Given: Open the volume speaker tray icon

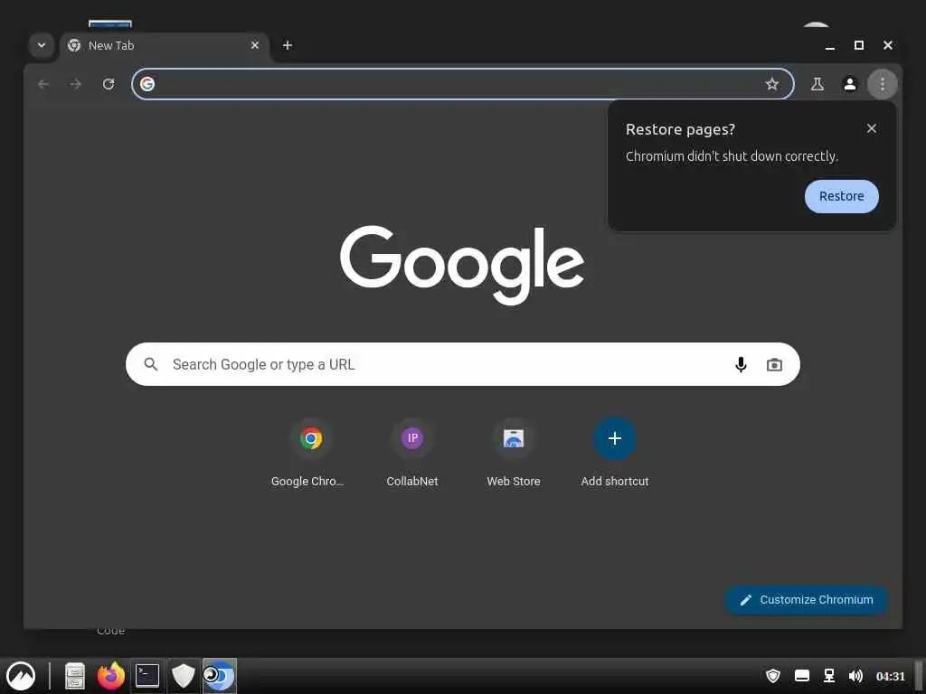Looking at the screenshot, I should click(x=855, y=676).
